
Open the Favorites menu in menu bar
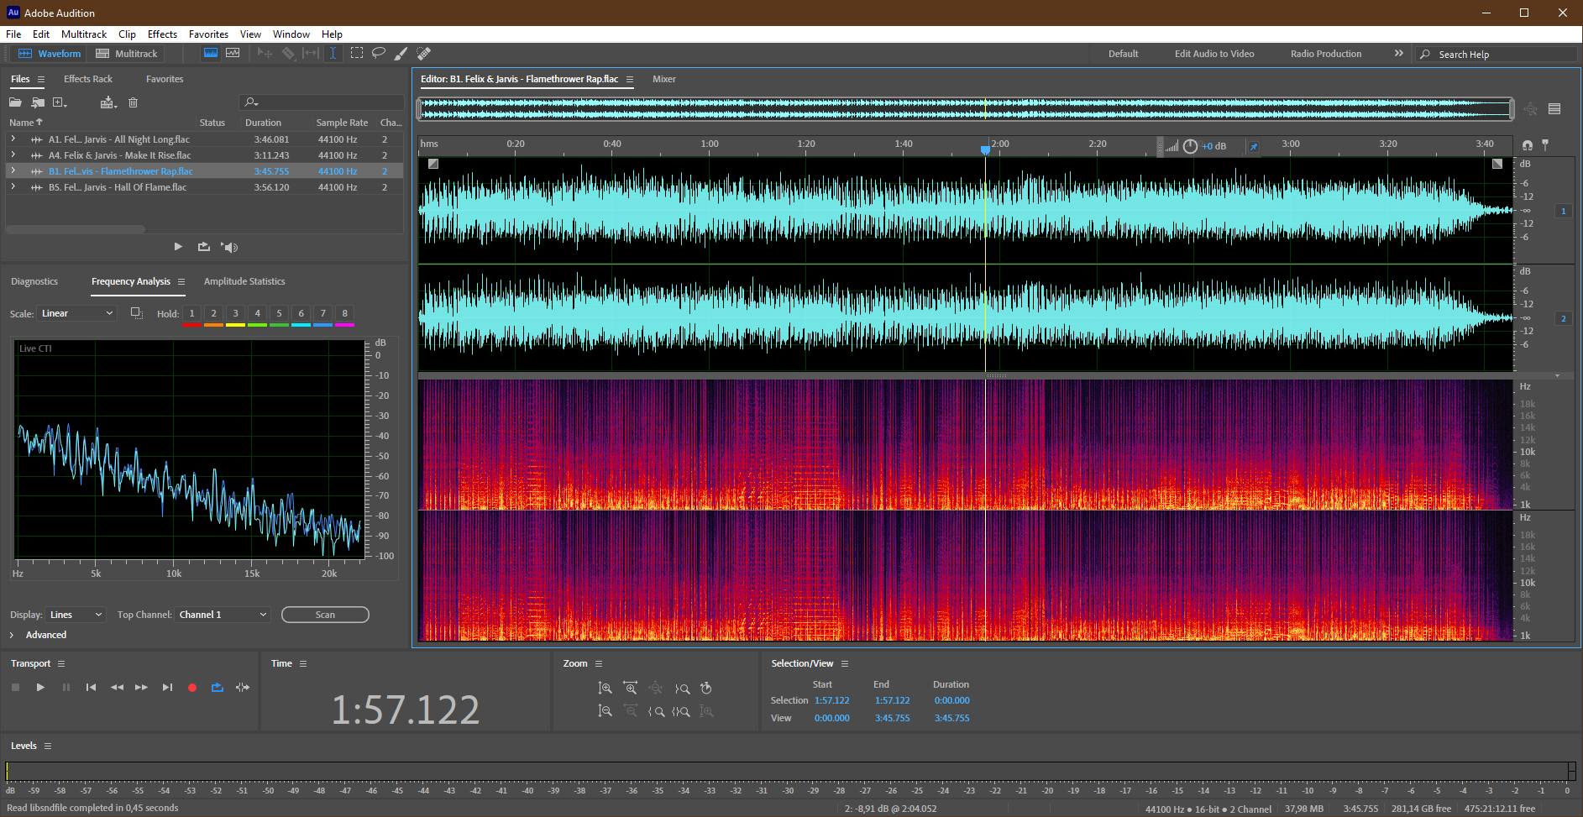[x=208, y=34]
